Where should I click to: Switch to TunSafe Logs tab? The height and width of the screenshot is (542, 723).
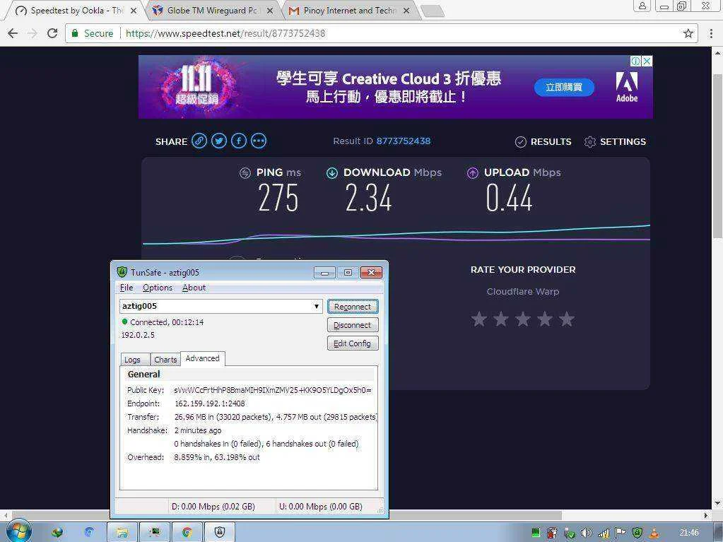pyautogui.click(x=135, y=360)
